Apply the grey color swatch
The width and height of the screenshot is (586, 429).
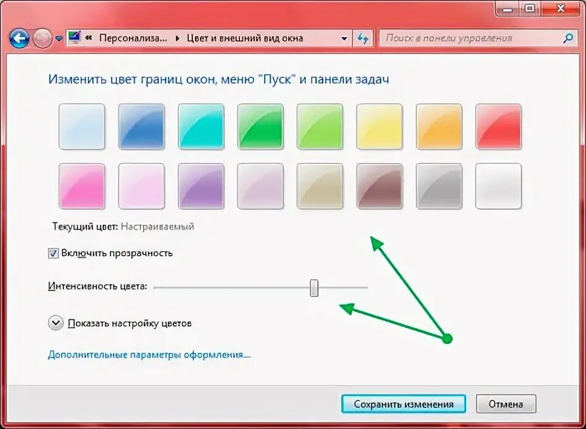point(439,186)
